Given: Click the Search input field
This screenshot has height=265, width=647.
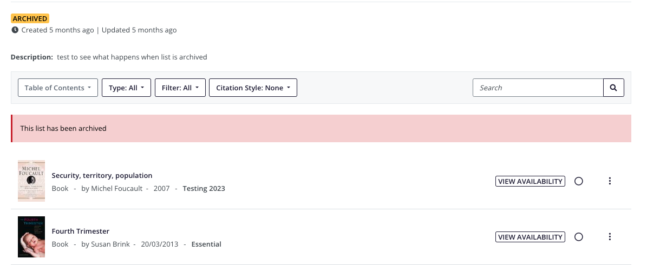Looking at the screenshot, I should pos(538,88).
